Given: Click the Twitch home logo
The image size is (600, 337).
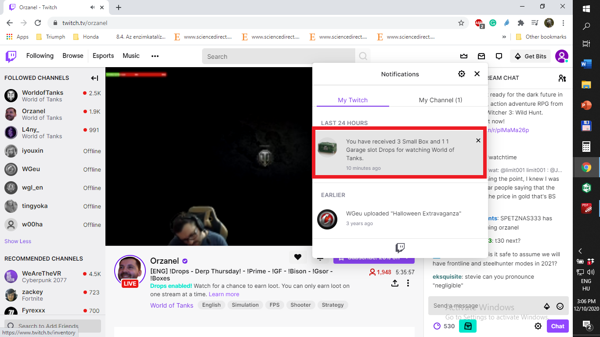Looking at the screenshot, I should pos(11,56).
